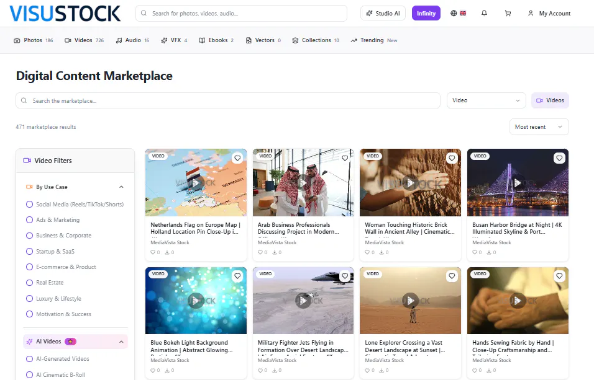Play the Blue Bokeh Light preview
Viewport: 594px width, 380px height.
(x=196, y=301)
